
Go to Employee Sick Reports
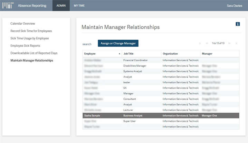click(25, 46)
